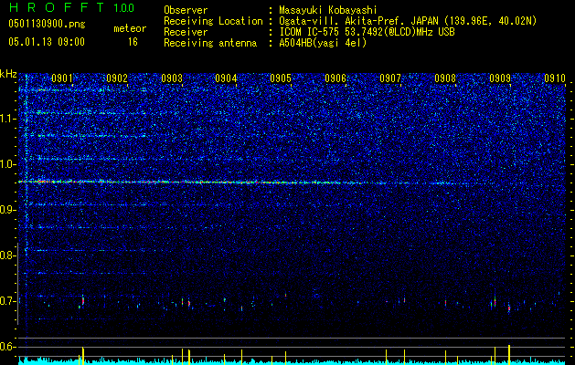Click the 0.6 frequency axis label
Screen dimensions: 575x365
coord(7,347)
